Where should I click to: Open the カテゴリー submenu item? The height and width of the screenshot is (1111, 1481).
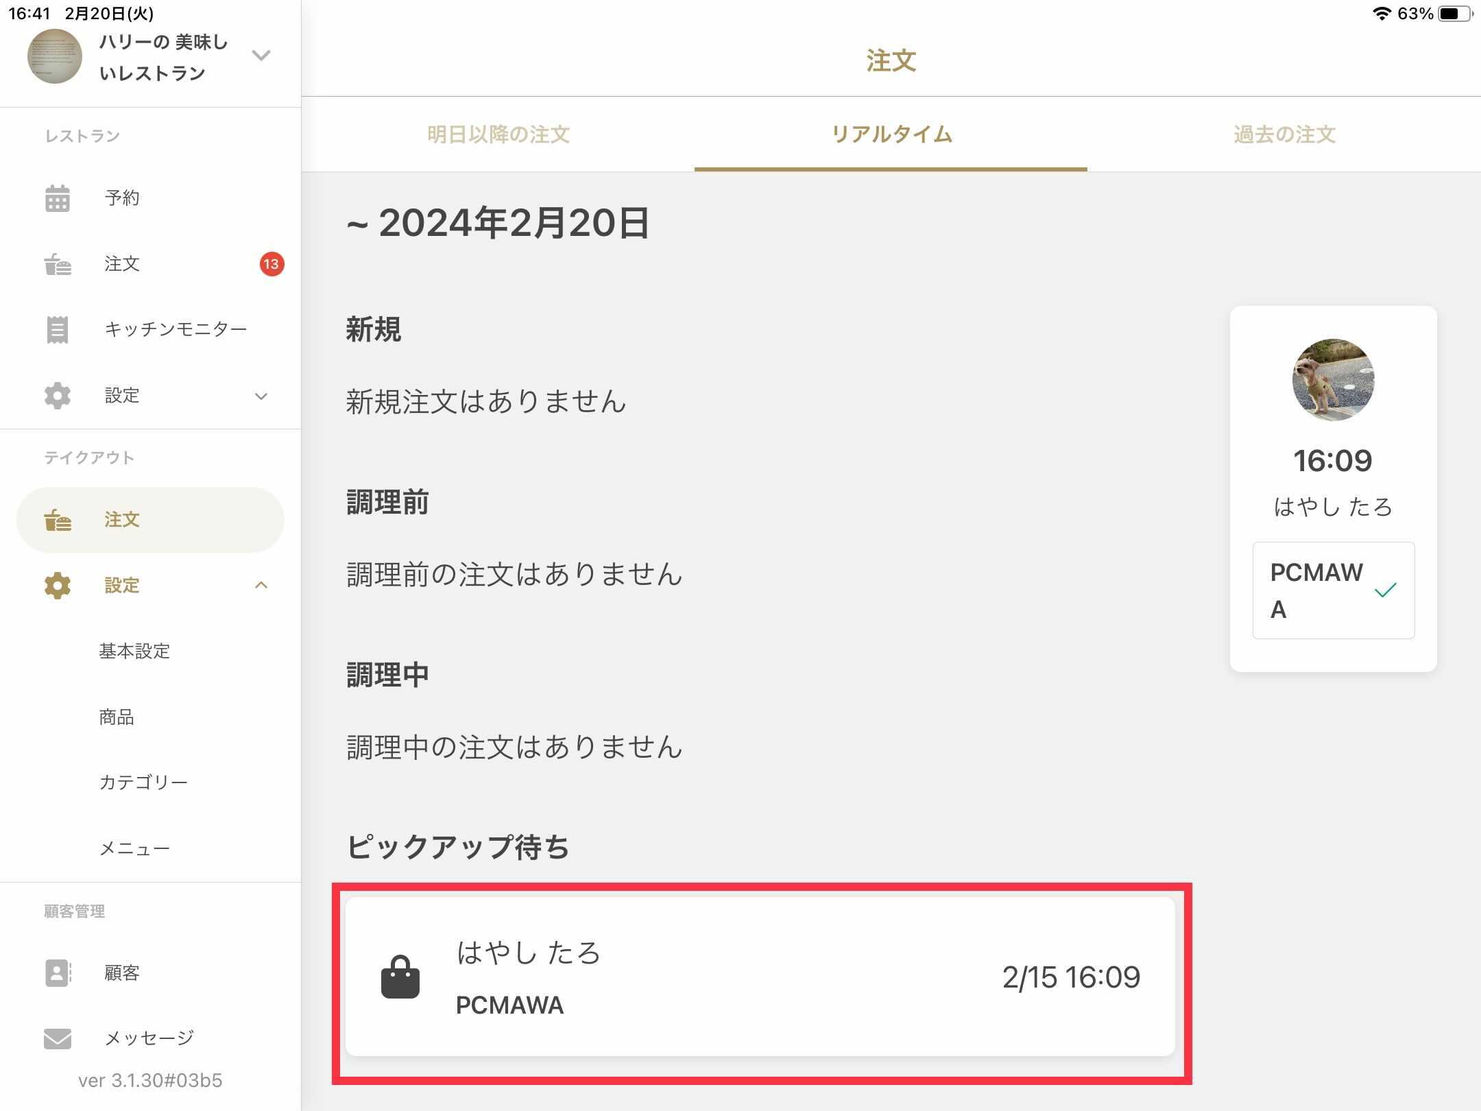[143, 783]
